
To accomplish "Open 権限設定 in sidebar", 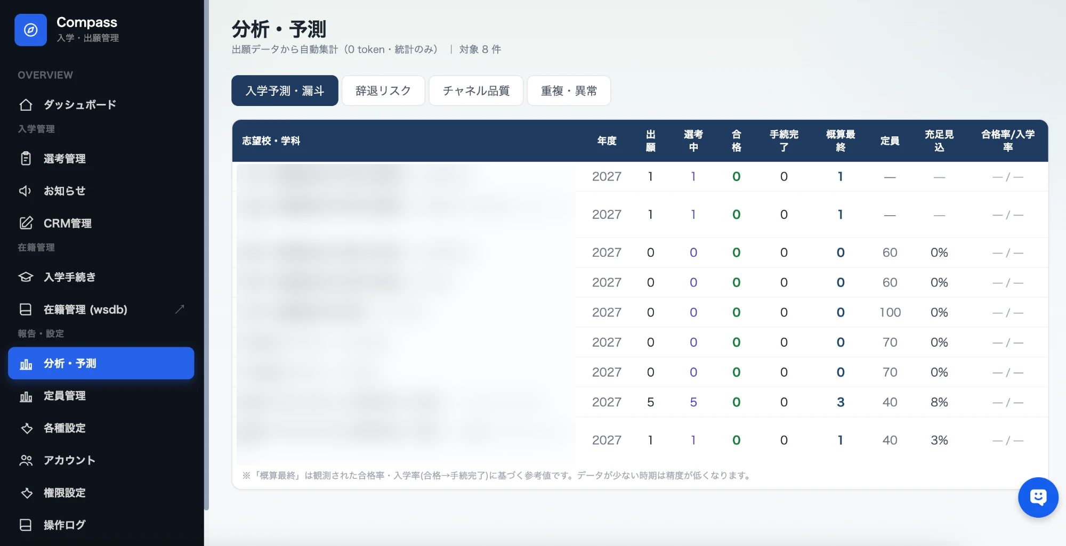I will [101, 493].
